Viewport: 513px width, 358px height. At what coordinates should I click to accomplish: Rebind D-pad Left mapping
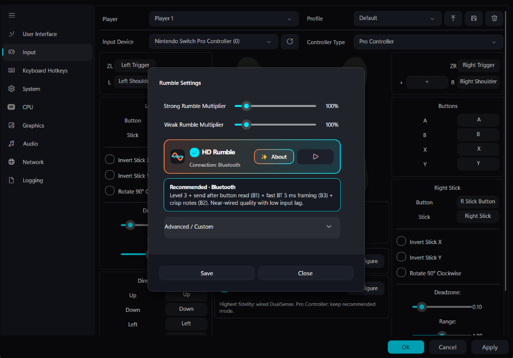(x=186, y=324)
